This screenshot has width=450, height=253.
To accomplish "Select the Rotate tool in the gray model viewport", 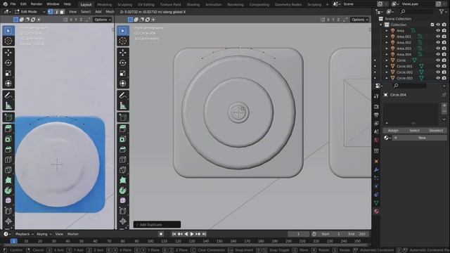I will 123,63.
